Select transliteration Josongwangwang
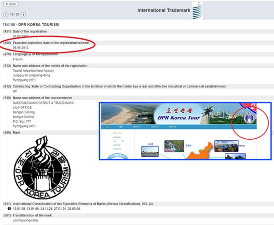Screen dimensions: 274x225 click(x=25, y=220)
